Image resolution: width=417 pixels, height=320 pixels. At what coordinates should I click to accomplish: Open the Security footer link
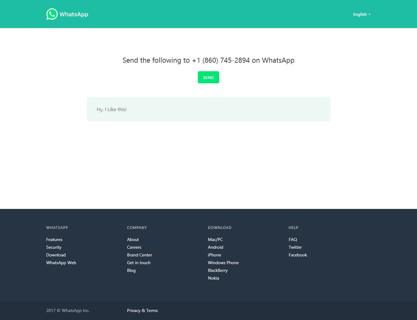54,247
